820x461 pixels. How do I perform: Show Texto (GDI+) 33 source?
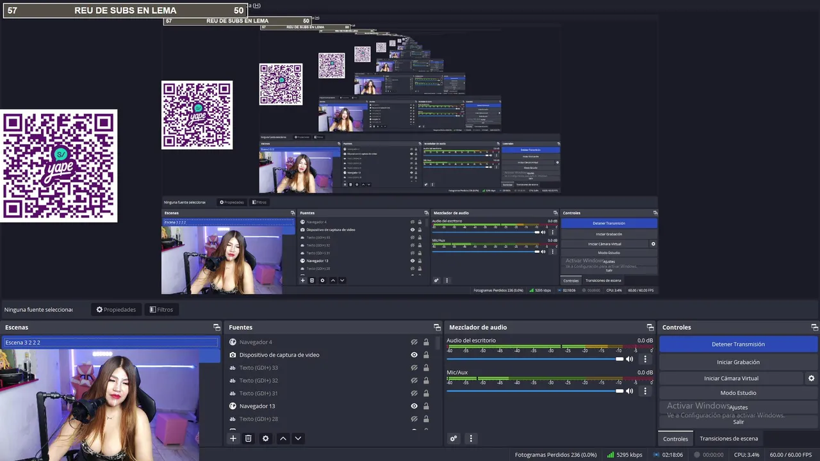(x=414, y=368)
